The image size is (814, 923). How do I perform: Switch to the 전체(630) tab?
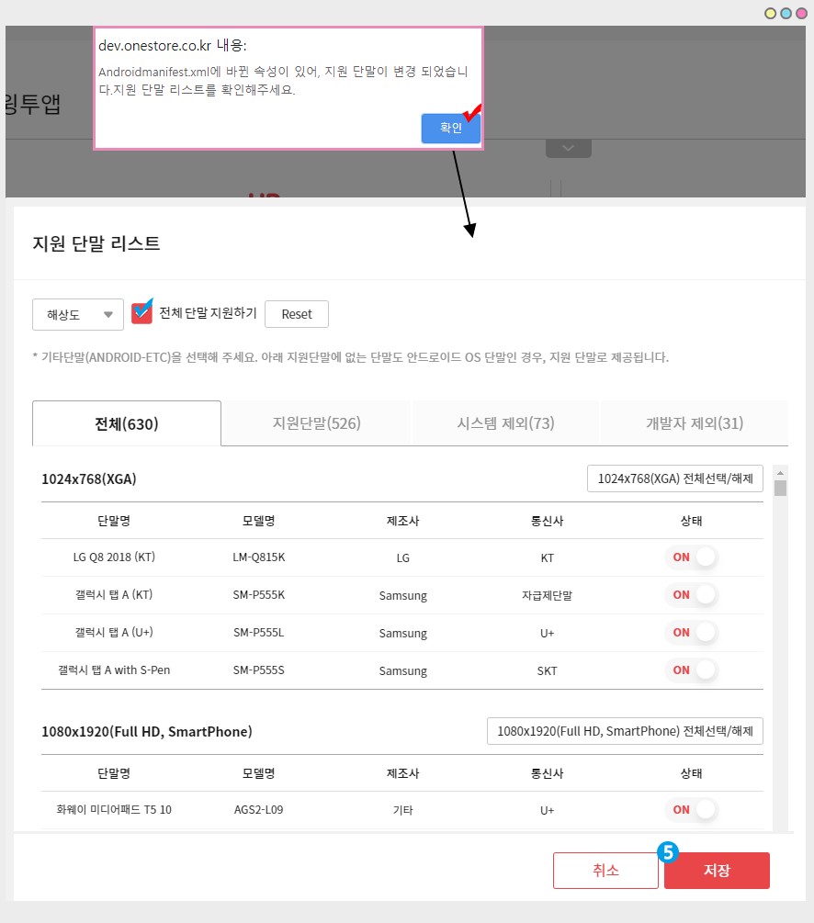126,422
